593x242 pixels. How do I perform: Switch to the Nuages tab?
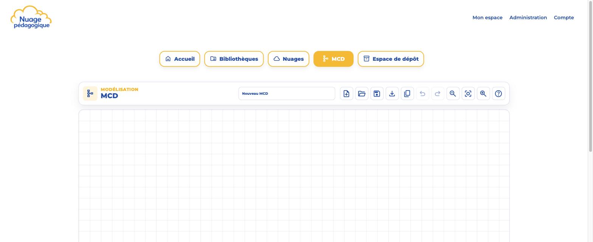[x=289, y=59]
